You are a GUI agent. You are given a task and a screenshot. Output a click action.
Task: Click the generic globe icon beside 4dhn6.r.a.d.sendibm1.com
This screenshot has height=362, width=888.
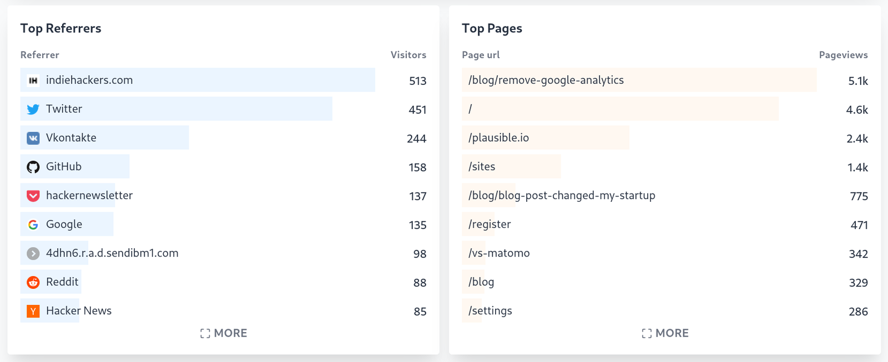coord(33,253)
